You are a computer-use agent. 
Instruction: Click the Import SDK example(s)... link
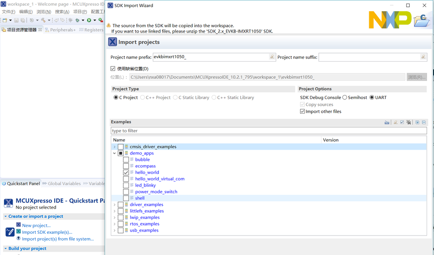(47, 232)
